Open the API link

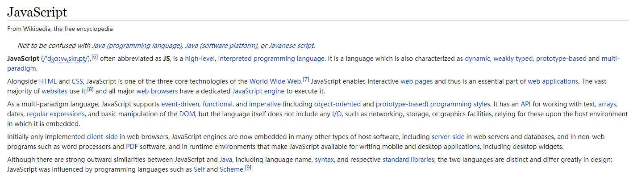coord(525,104)
